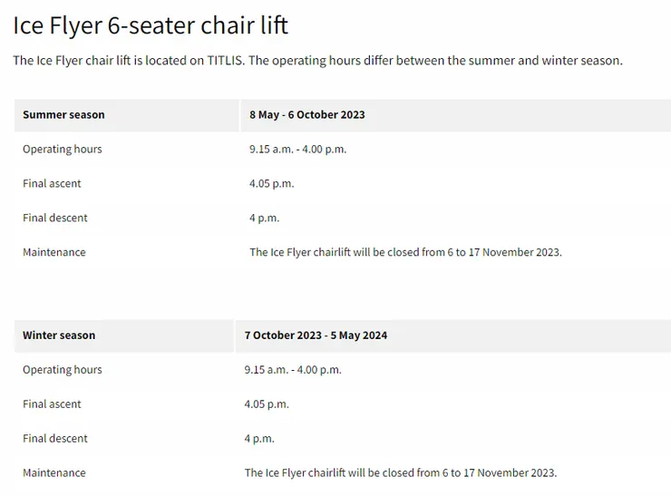Click the "7 October 2023 - 5 May 2024" header
This screenshot has height=496, width=671.
tap(316, 336)
